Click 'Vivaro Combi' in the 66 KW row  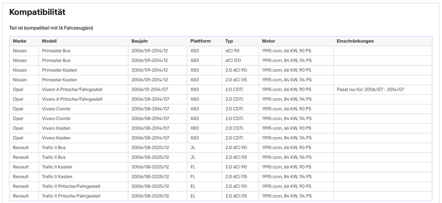point(56,109)
